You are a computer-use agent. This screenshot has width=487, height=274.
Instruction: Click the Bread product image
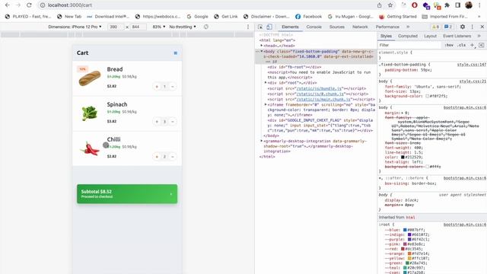(90, 78)
